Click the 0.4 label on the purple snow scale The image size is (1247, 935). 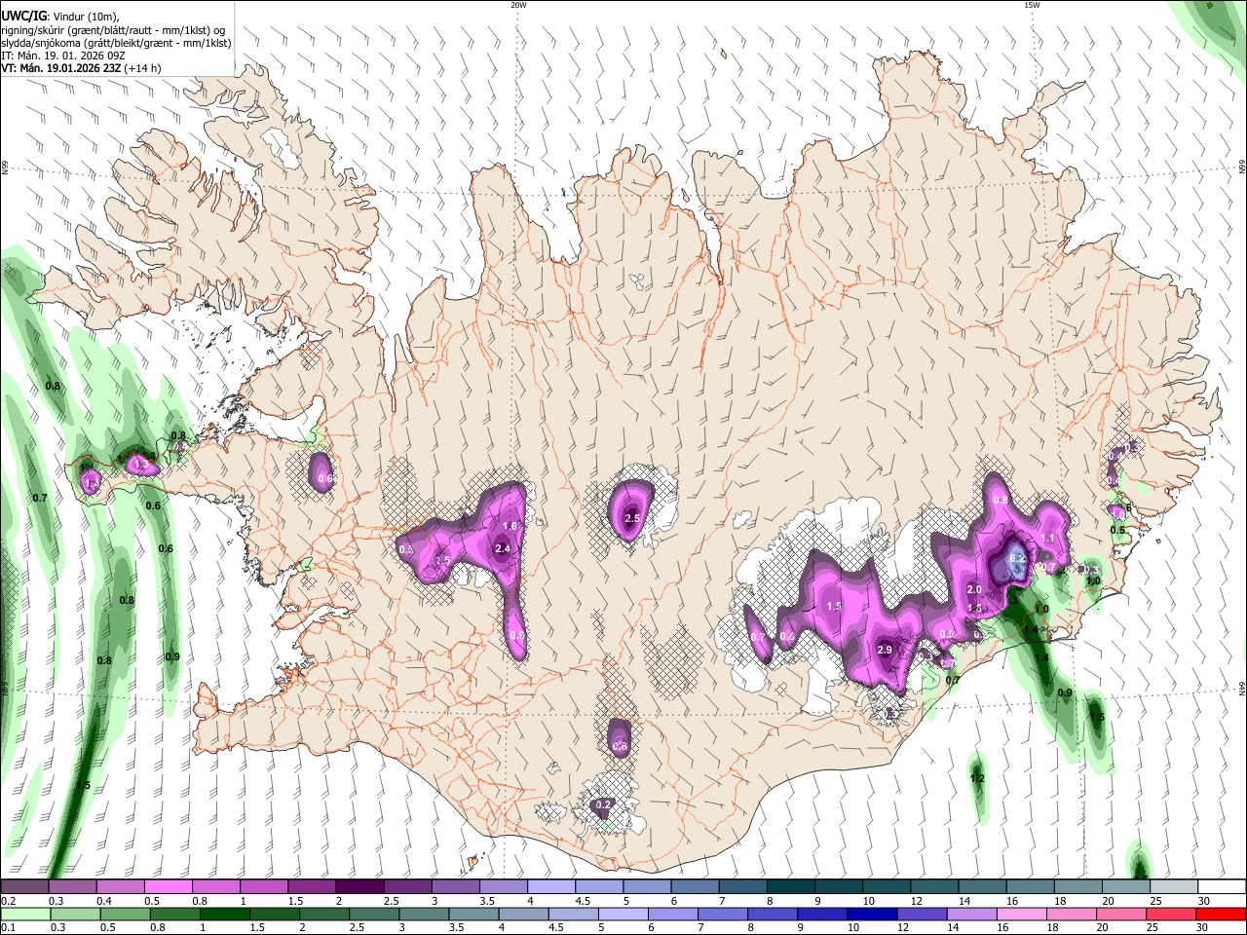[x=103, y=901]
